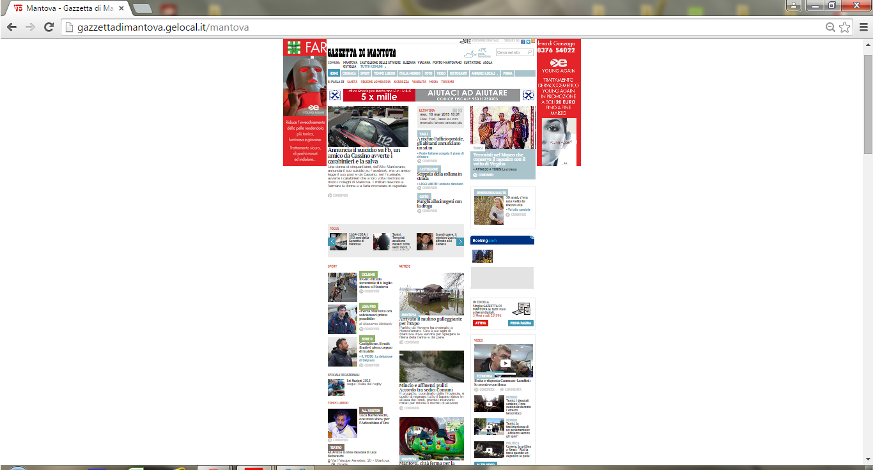This screenshot has height=470, width=873.
Task: Type in the Cerca nel sito search field
Action: click(510, 52)
